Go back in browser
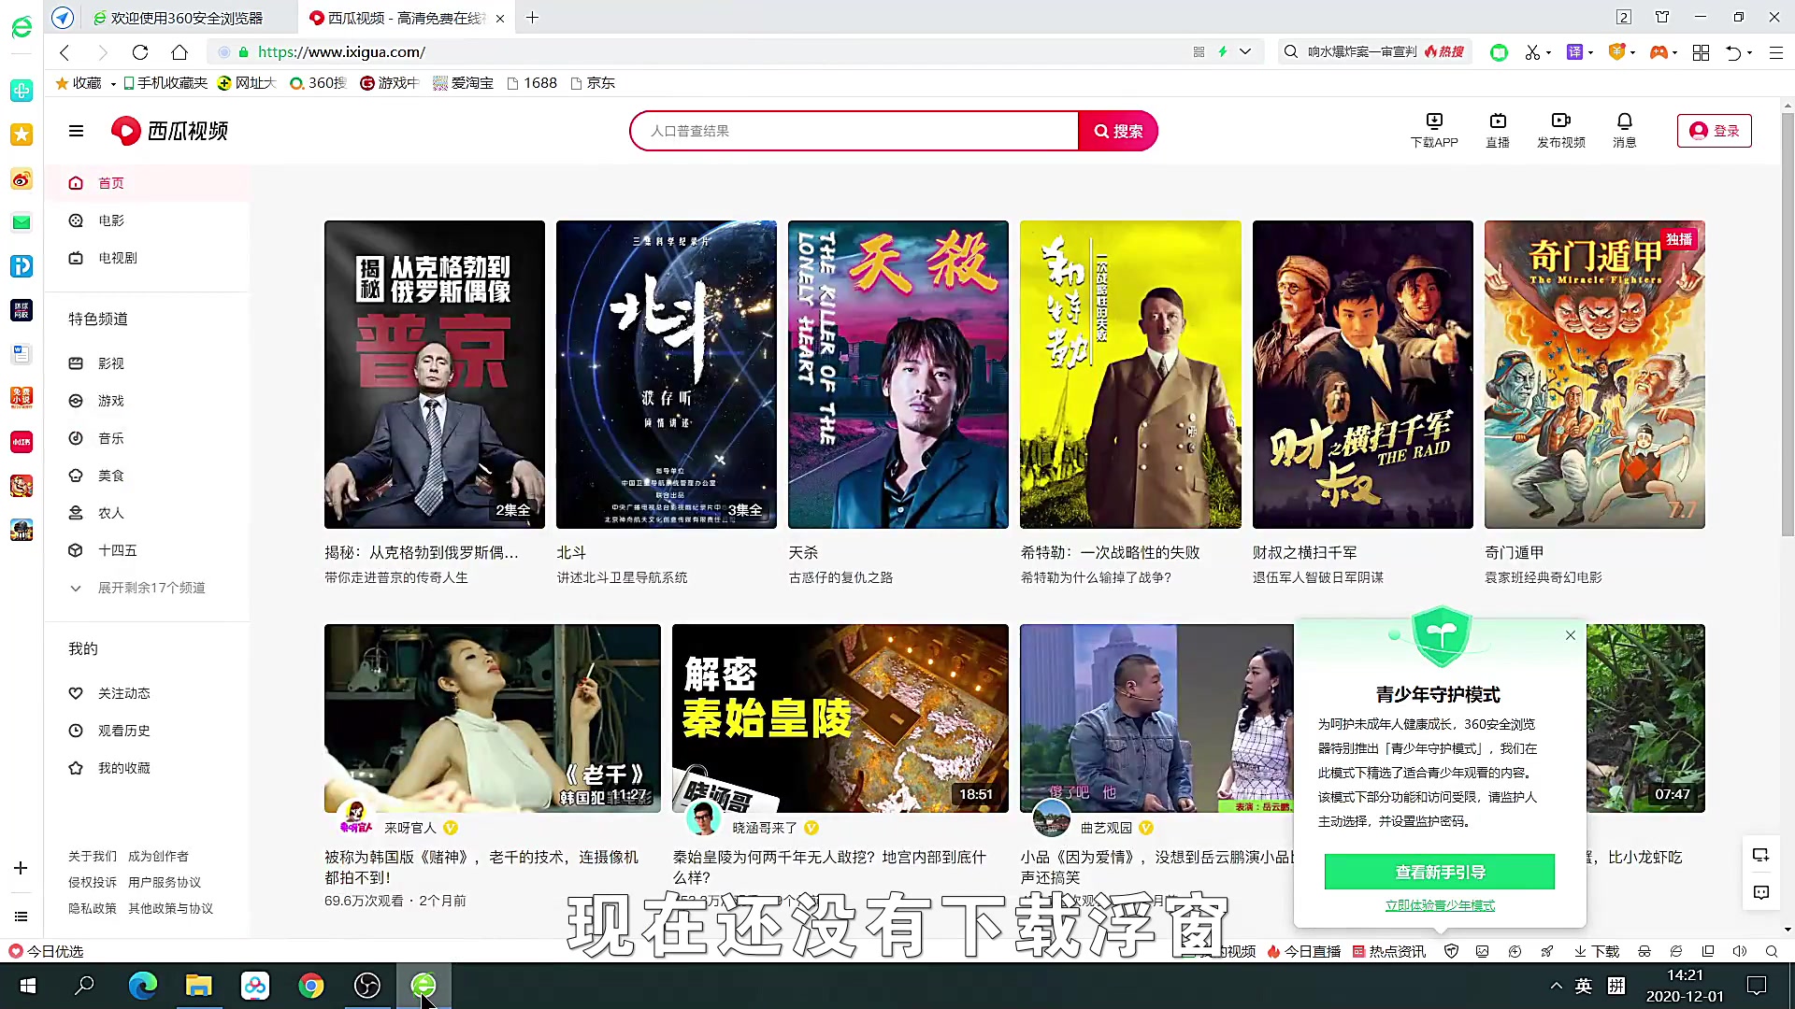This screenshot has height=1009, width=1795. point(65,52)
